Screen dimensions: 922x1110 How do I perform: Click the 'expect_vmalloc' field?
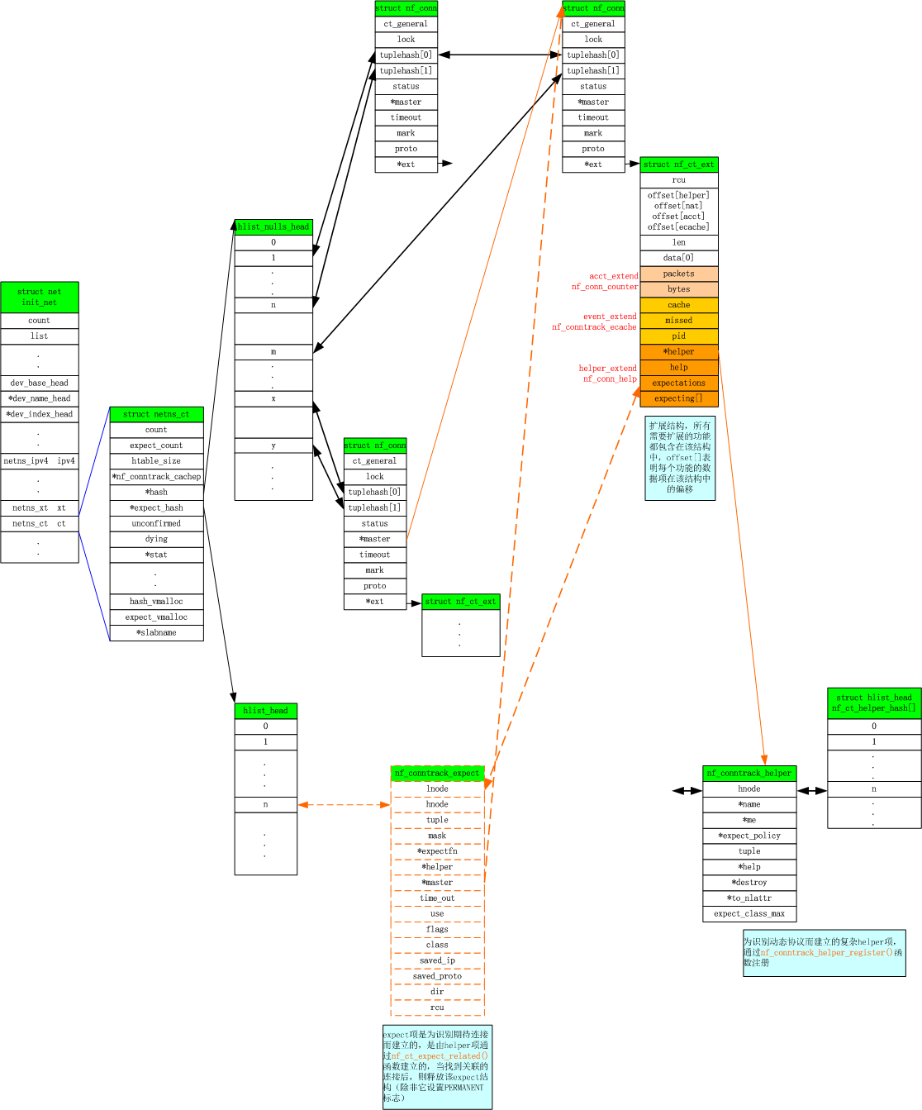click(x=157, y=617)
